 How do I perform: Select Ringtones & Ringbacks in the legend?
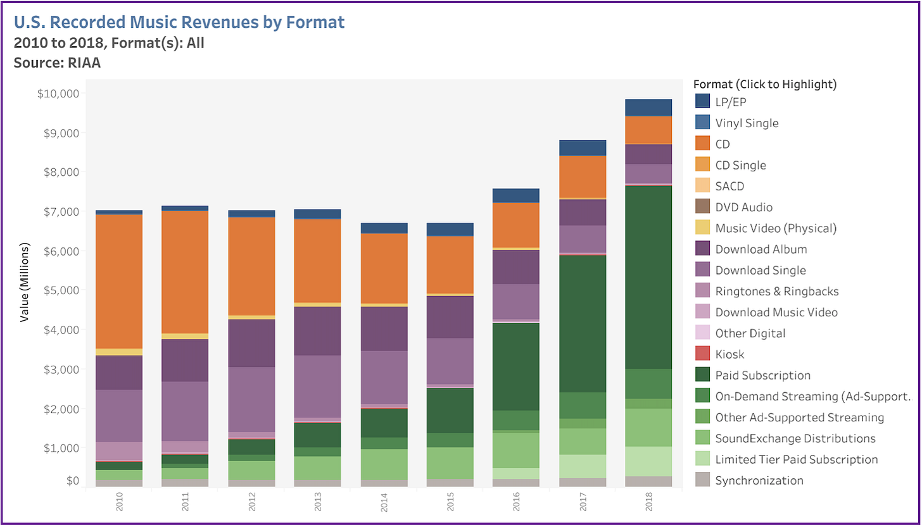777,291
